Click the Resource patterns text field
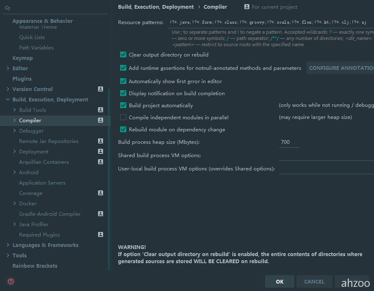The width and height of the screenshot is (374, 291). (270, 22)
